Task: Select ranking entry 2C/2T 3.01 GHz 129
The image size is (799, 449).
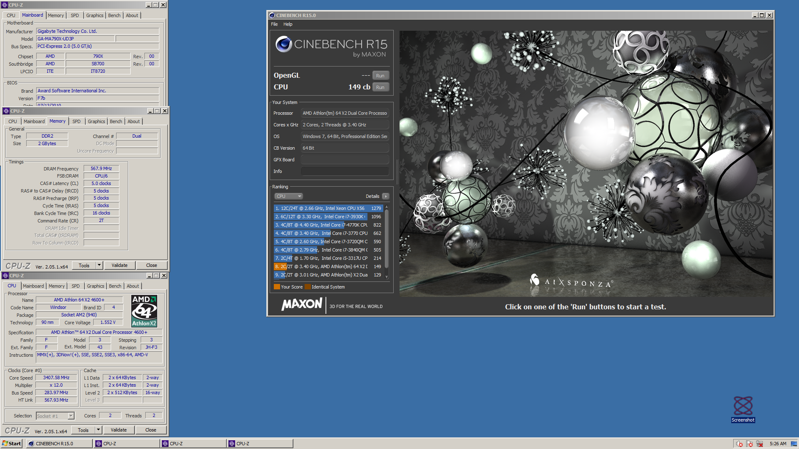Action: click(328, 275)
